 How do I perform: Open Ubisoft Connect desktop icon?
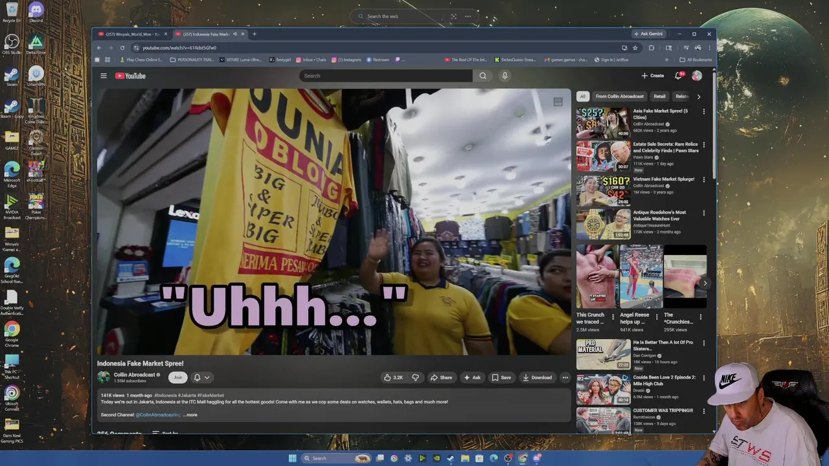pyautogui.click(x=12, y=397)
